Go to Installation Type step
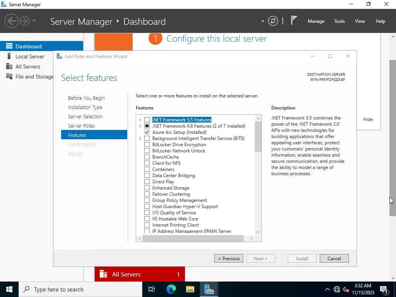Image resolution: width=396 pixels, height=297 pixels. coord(85,108)
